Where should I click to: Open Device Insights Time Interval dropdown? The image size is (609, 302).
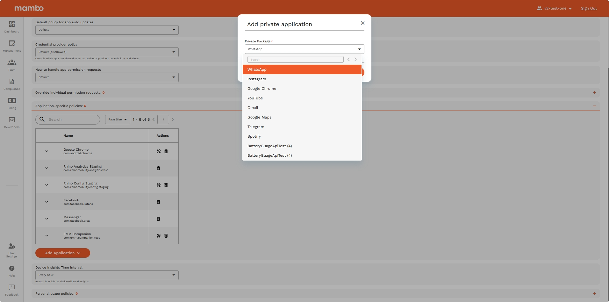(107, 275)
